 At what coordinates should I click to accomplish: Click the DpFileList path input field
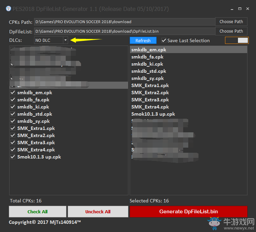click(125, 31)
